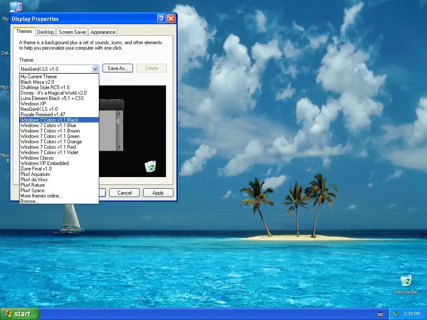Click the Browse... entry in theme list
Viewport: 427px width, 320px height.
click(x=59, y=201)
